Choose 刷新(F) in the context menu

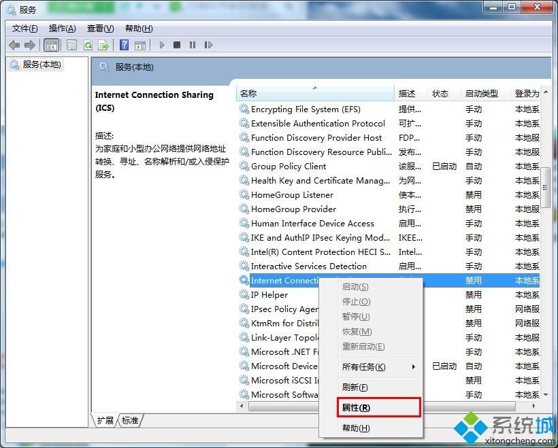point(370,387)
